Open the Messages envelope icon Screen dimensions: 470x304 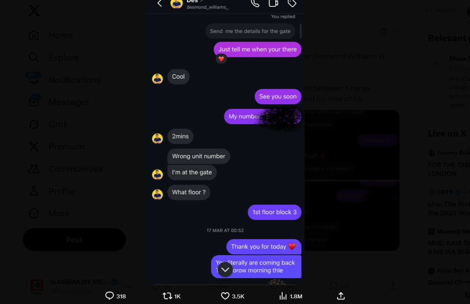[34, 101]
